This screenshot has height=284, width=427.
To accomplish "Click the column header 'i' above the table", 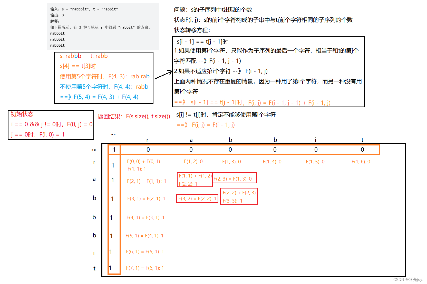I will point(315,140).
